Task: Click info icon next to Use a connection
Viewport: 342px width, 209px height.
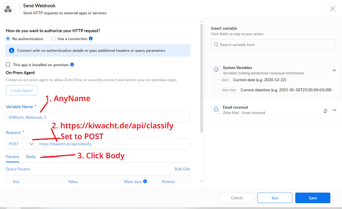Action: coord(91,39)
